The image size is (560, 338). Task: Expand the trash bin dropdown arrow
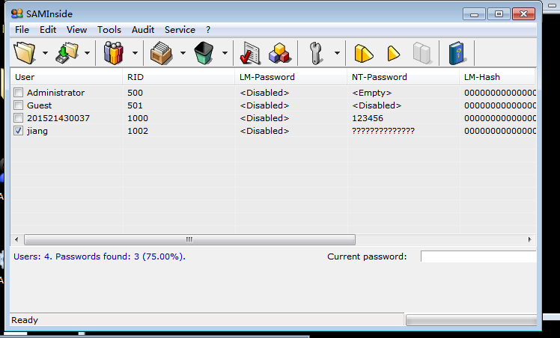(225, 53)
